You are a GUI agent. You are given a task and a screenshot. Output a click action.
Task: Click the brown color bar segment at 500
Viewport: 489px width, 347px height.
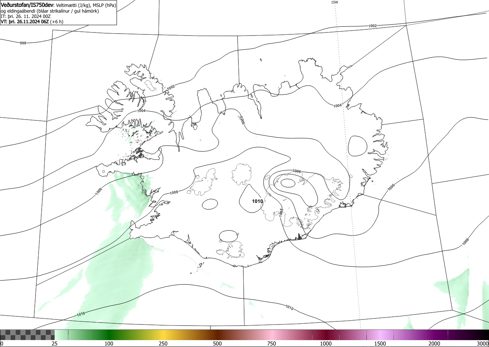point(217,335)
